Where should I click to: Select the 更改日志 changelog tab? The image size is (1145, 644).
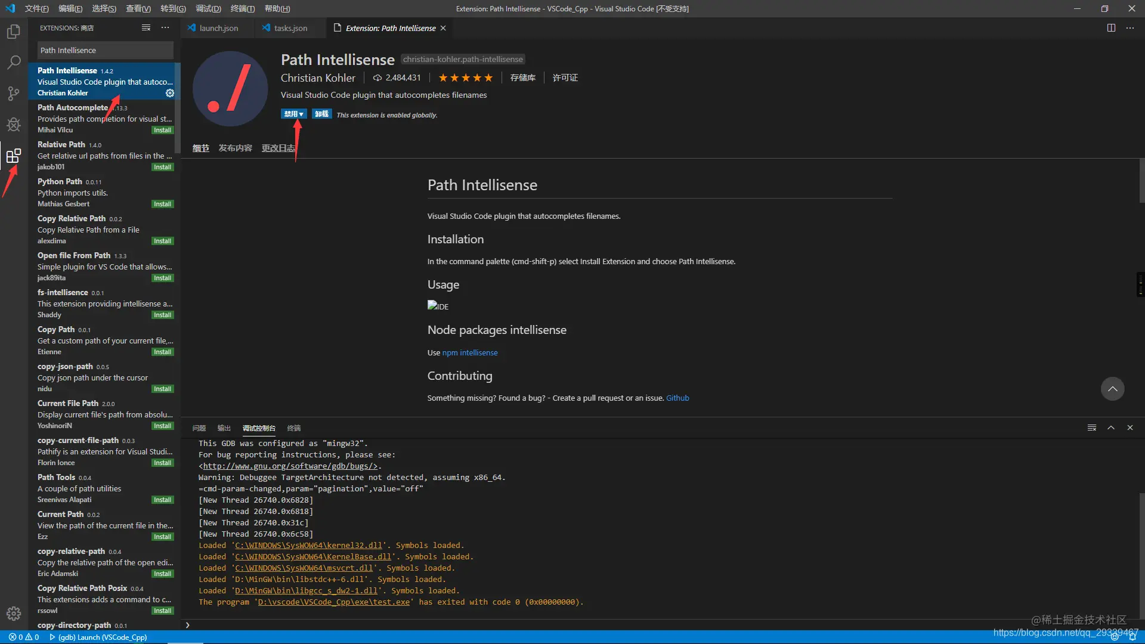pos(278,148)
